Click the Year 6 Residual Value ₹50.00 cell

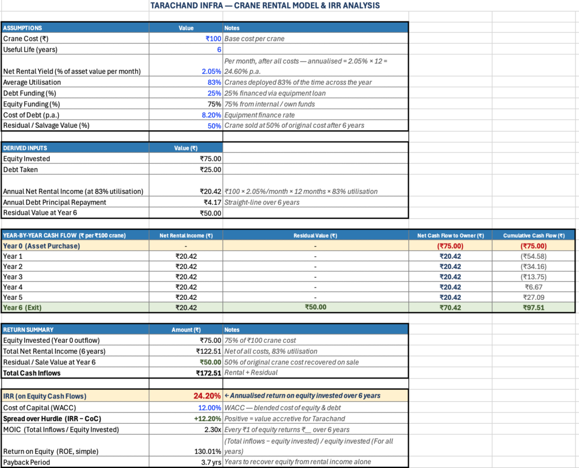point(316,307)
